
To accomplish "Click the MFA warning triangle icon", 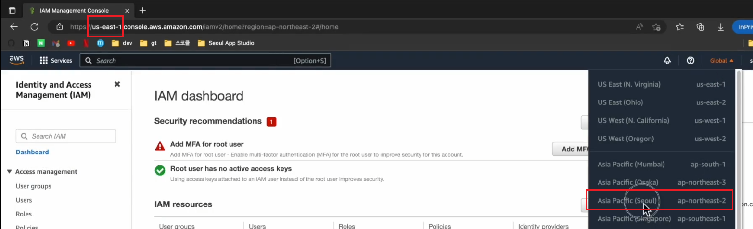I will pyautogui.click(x=160, y=146).
